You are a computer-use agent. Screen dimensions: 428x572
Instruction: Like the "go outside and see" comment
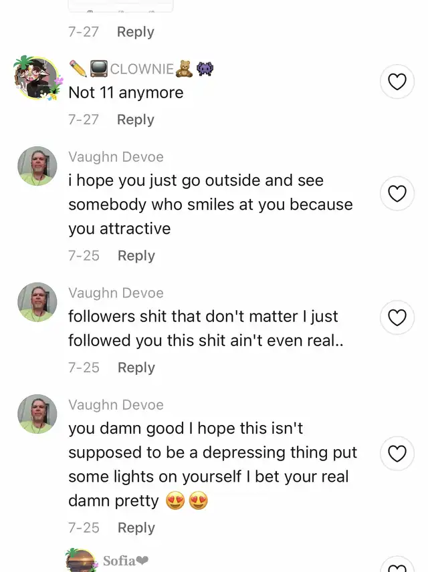tap(397, 193)
